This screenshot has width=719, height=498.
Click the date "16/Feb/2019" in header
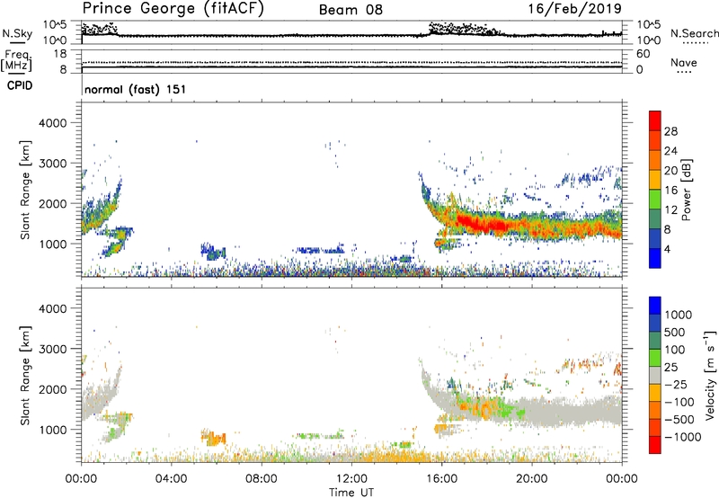pyautogui.click(x=575, y=8)
